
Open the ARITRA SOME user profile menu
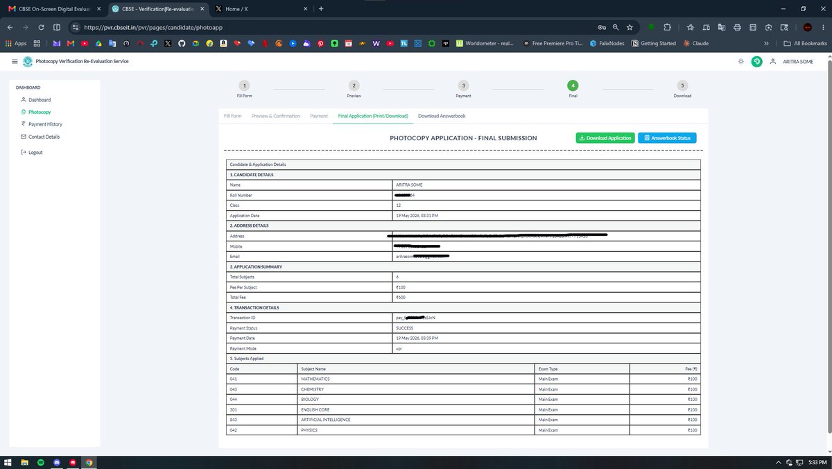[x=792, y=61]
